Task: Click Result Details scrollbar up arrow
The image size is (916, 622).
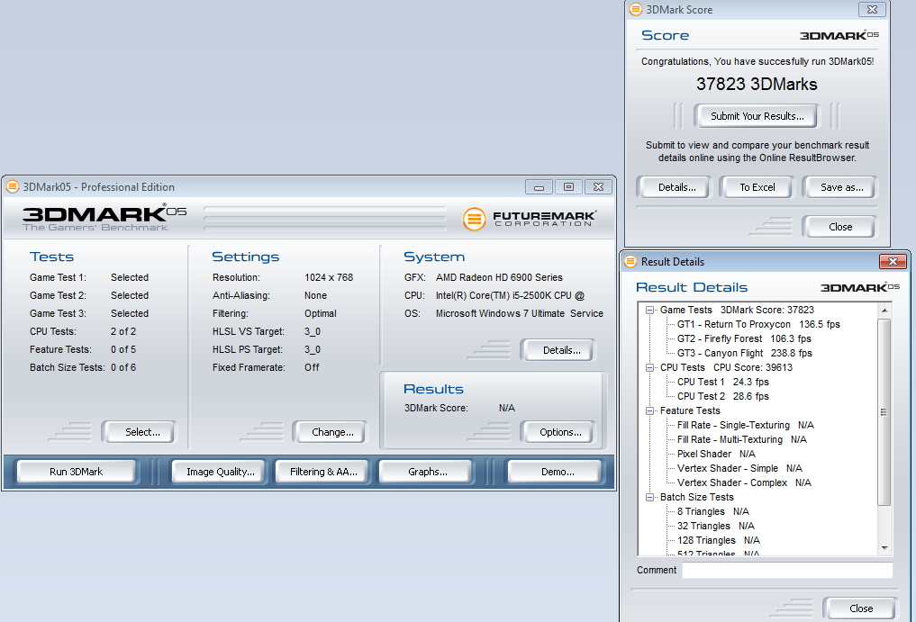Action: (x=884, y=311)
